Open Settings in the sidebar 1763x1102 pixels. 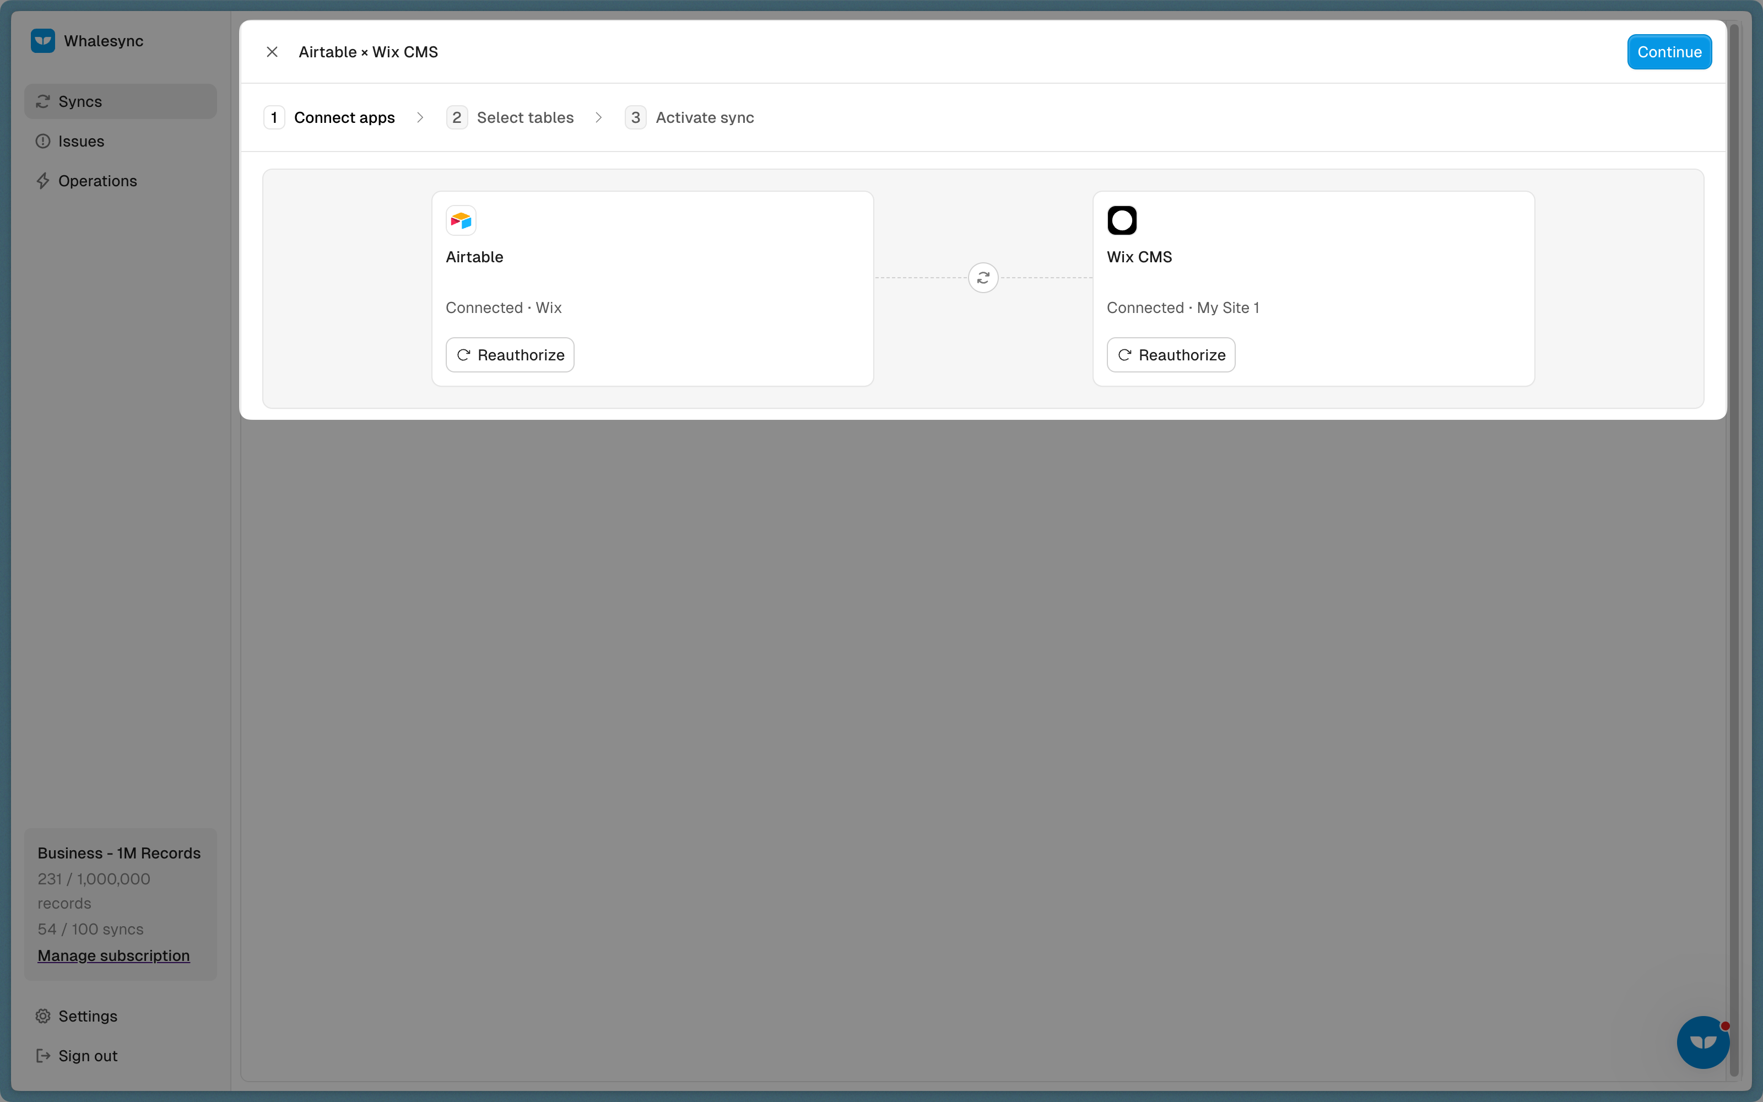coord(120,1016)
